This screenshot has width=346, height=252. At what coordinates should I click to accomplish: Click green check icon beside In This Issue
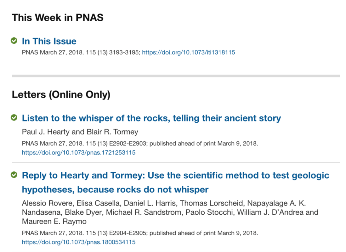[x=14, y=41]
